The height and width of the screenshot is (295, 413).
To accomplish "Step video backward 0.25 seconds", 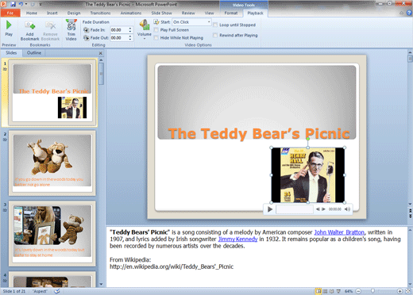I will pos(318,209).
